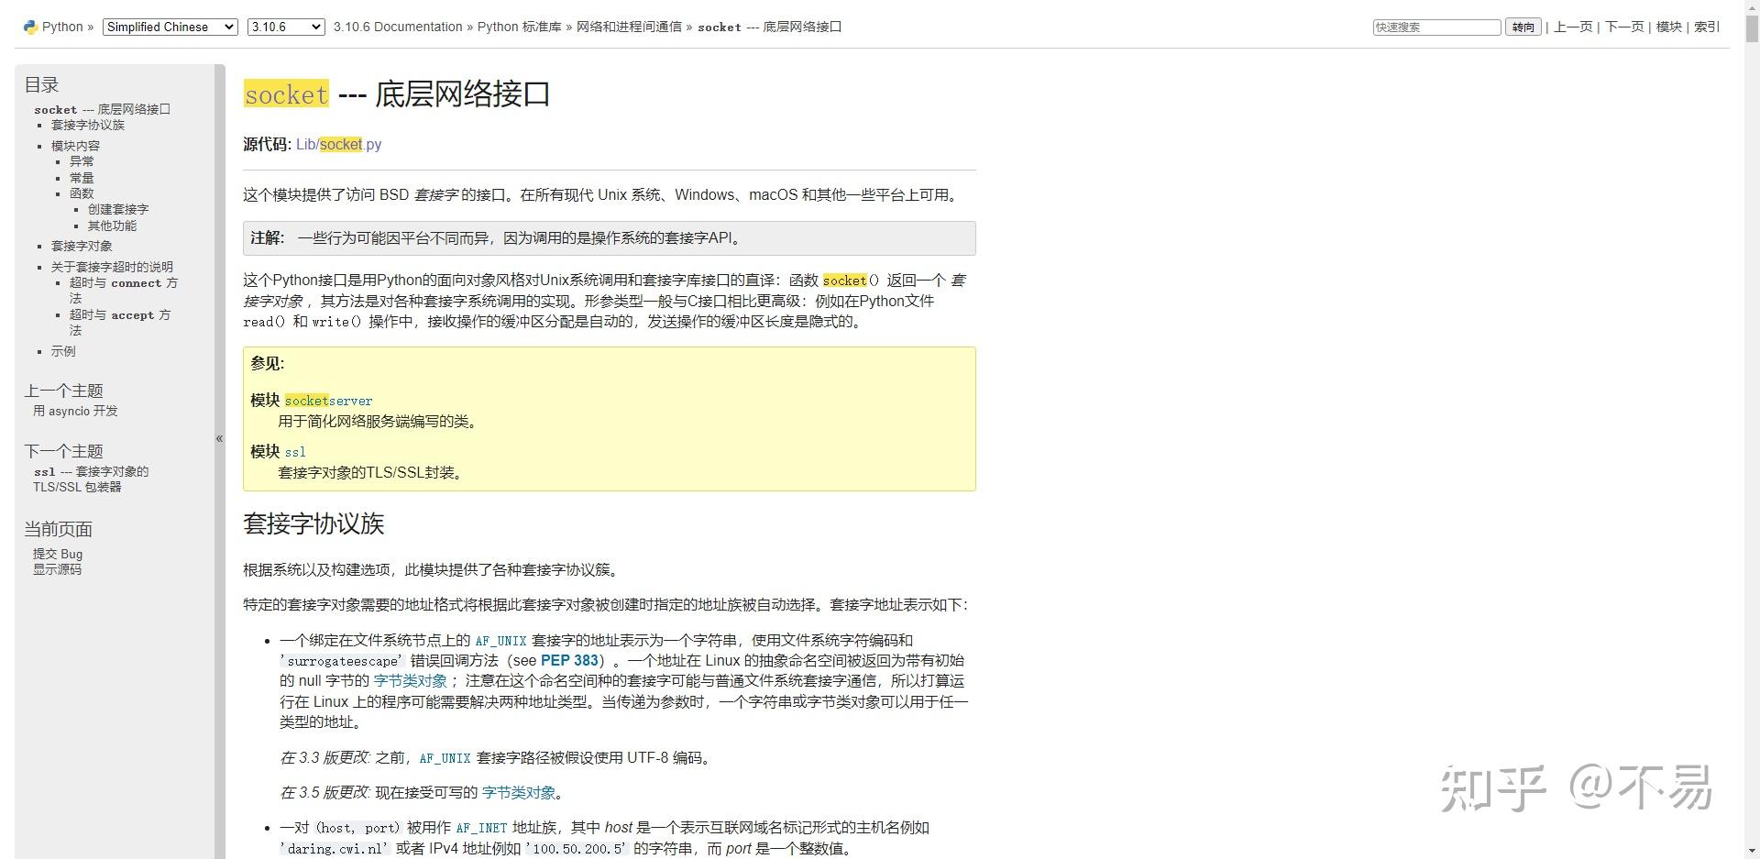Navigate to 上一页 in the top bar

pyautogui.click(x=1572, y=27)
